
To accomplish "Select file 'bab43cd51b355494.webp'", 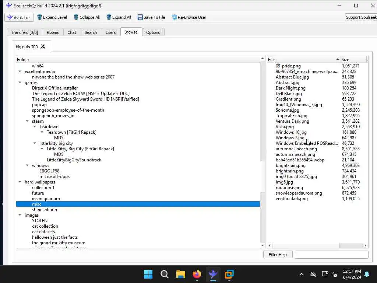I will point(300,160).
